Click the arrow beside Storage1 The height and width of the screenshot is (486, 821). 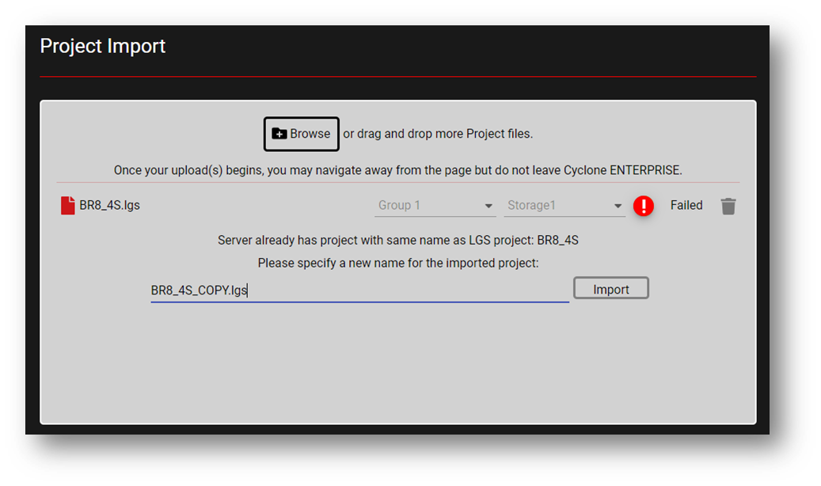pos(618,206)
